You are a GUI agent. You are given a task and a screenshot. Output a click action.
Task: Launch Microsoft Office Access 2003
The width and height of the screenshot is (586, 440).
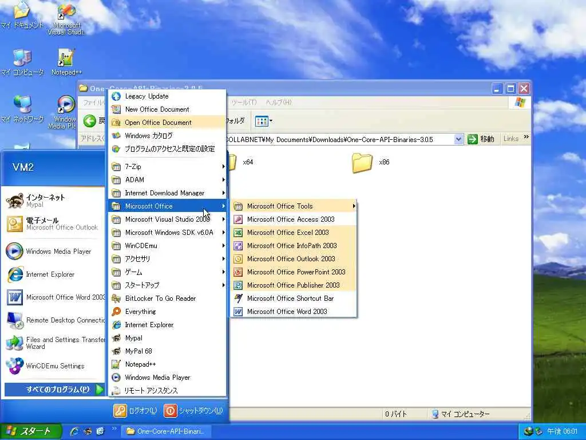(x=294, y=219)
